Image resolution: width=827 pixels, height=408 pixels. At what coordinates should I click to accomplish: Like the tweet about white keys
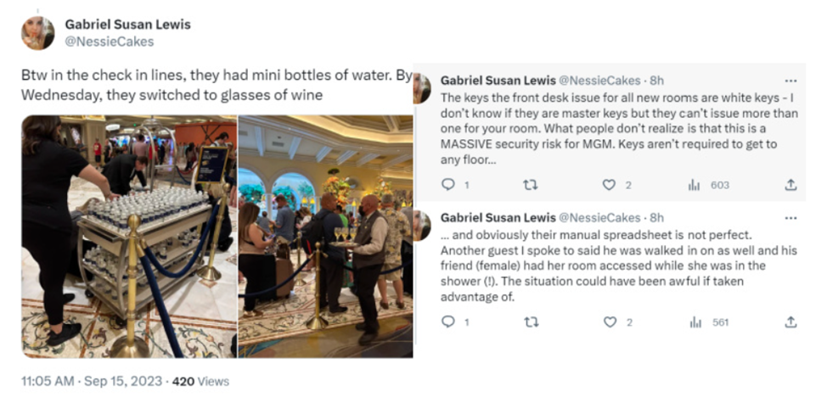pyautogui.click(x=609, y=184)
